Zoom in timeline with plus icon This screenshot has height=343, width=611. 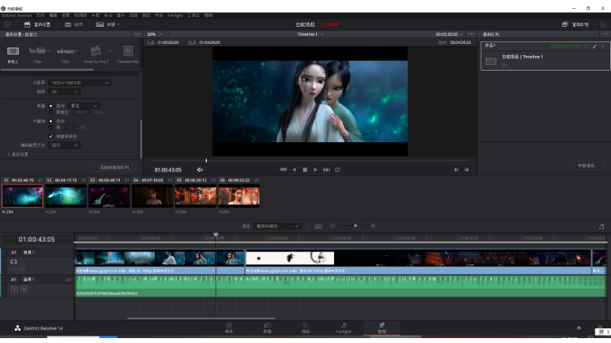click(x=373, y=226)
